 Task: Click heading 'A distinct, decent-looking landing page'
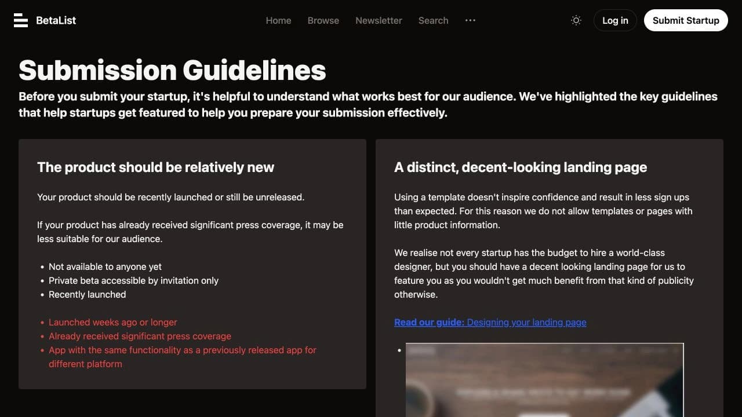[x=521, y=167]
